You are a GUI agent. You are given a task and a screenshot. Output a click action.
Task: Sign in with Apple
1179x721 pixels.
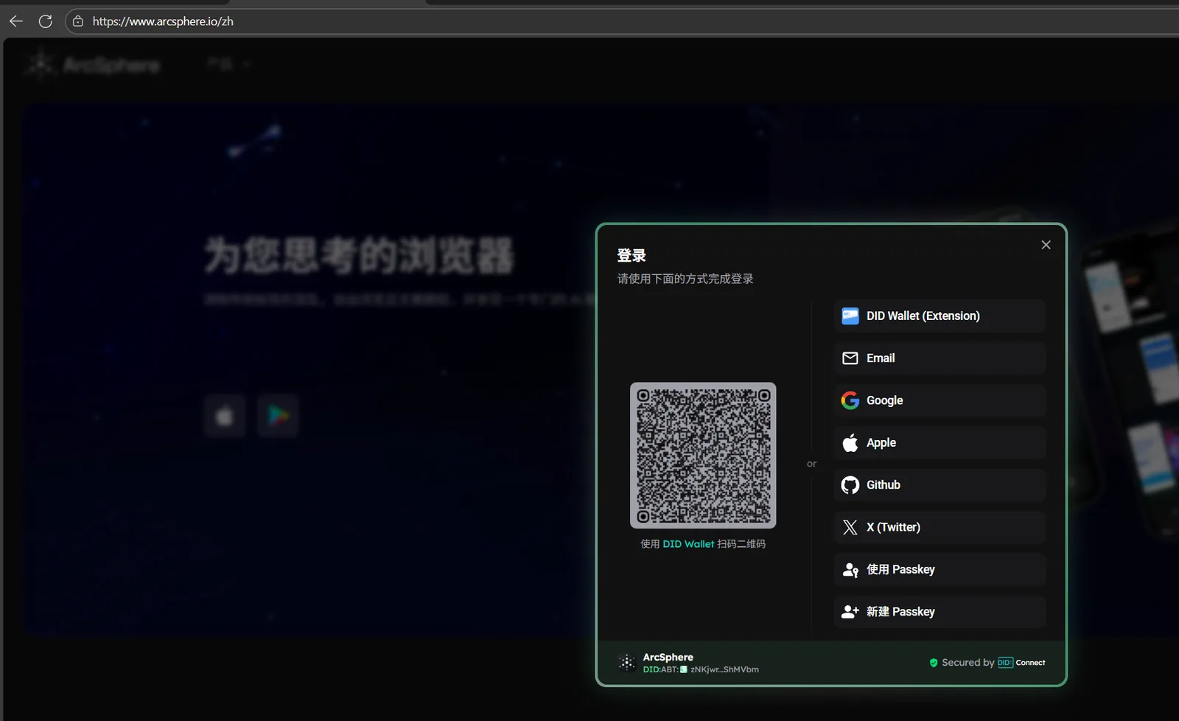click(x=940, y=442)
